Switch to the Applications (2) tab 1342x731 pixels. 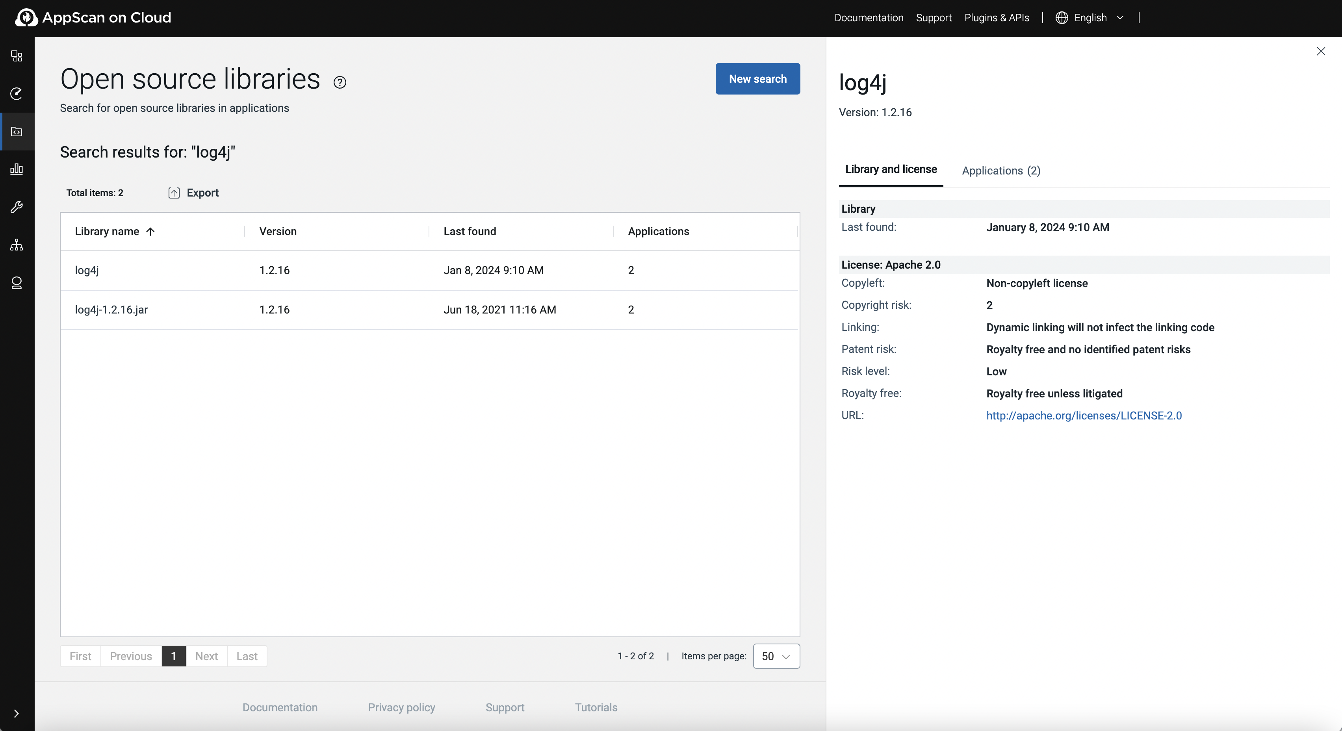(1001, 171)
